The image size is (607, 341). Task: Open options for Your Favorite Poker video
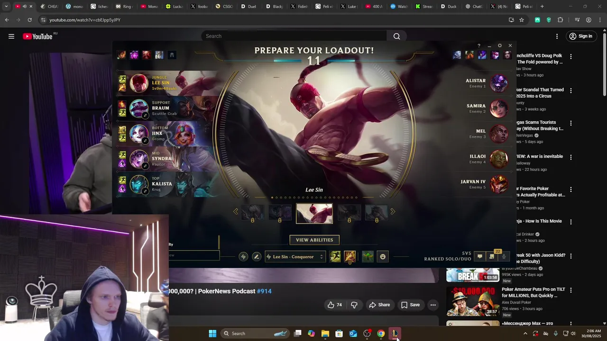point(571,189)
